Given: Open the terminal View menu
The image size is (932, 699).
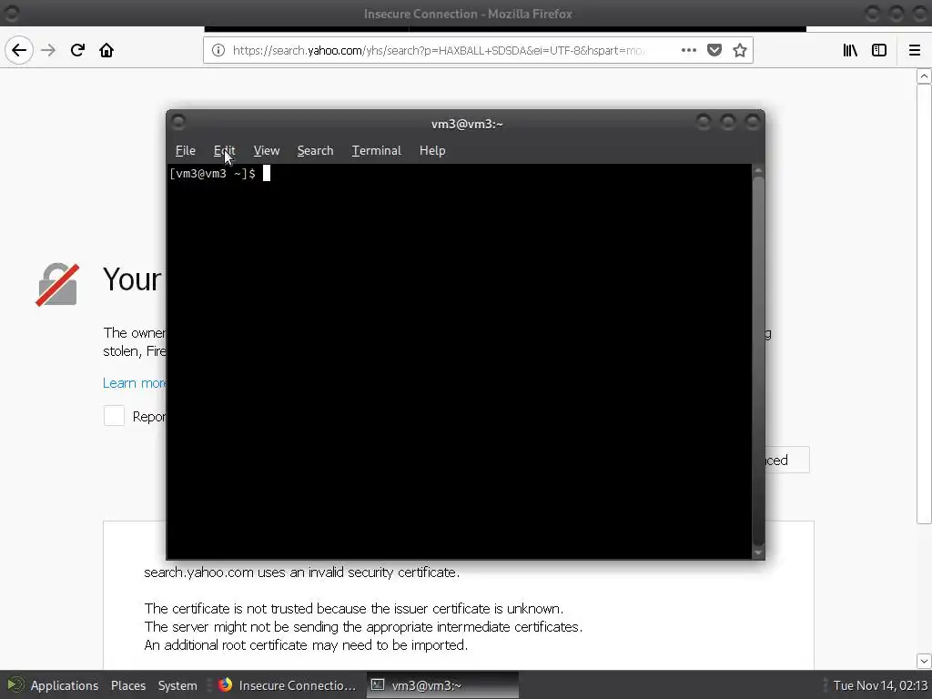Looking at the screenshot, I should coord(267,150).
